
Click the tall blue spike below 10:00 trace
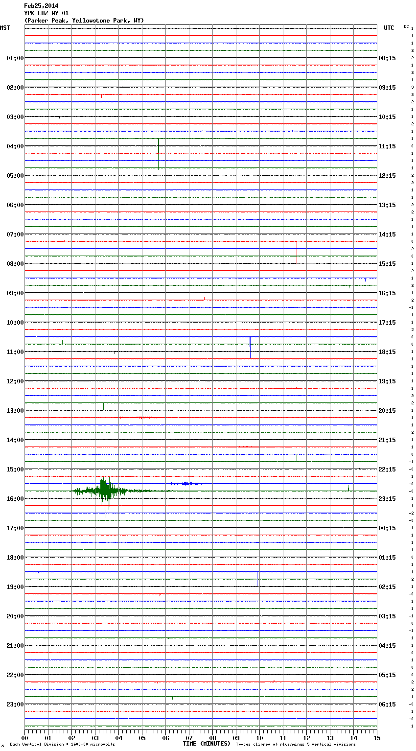coord(250,347)
